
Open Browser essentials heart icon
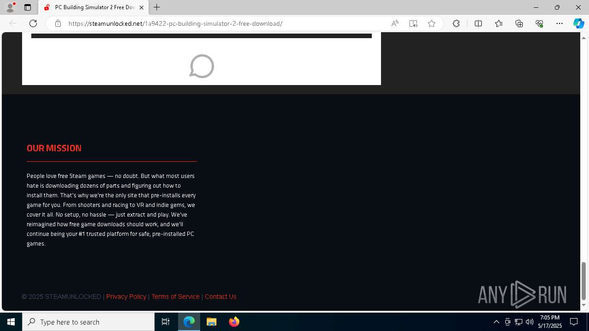[x=539, y=23]
